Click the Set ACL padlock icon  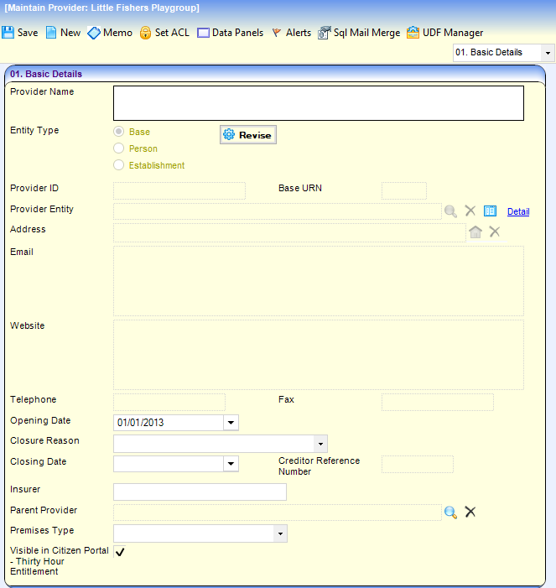[x=145, y=33]
